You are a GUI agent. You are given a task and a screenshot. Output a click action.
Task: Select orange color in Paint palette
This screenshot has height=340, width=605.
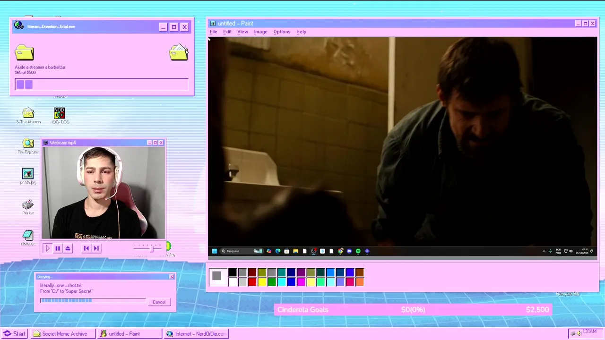pos(360,282)
